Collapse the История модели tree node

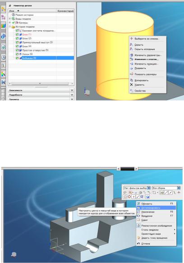pyautogui.click(x=10, y=27)
